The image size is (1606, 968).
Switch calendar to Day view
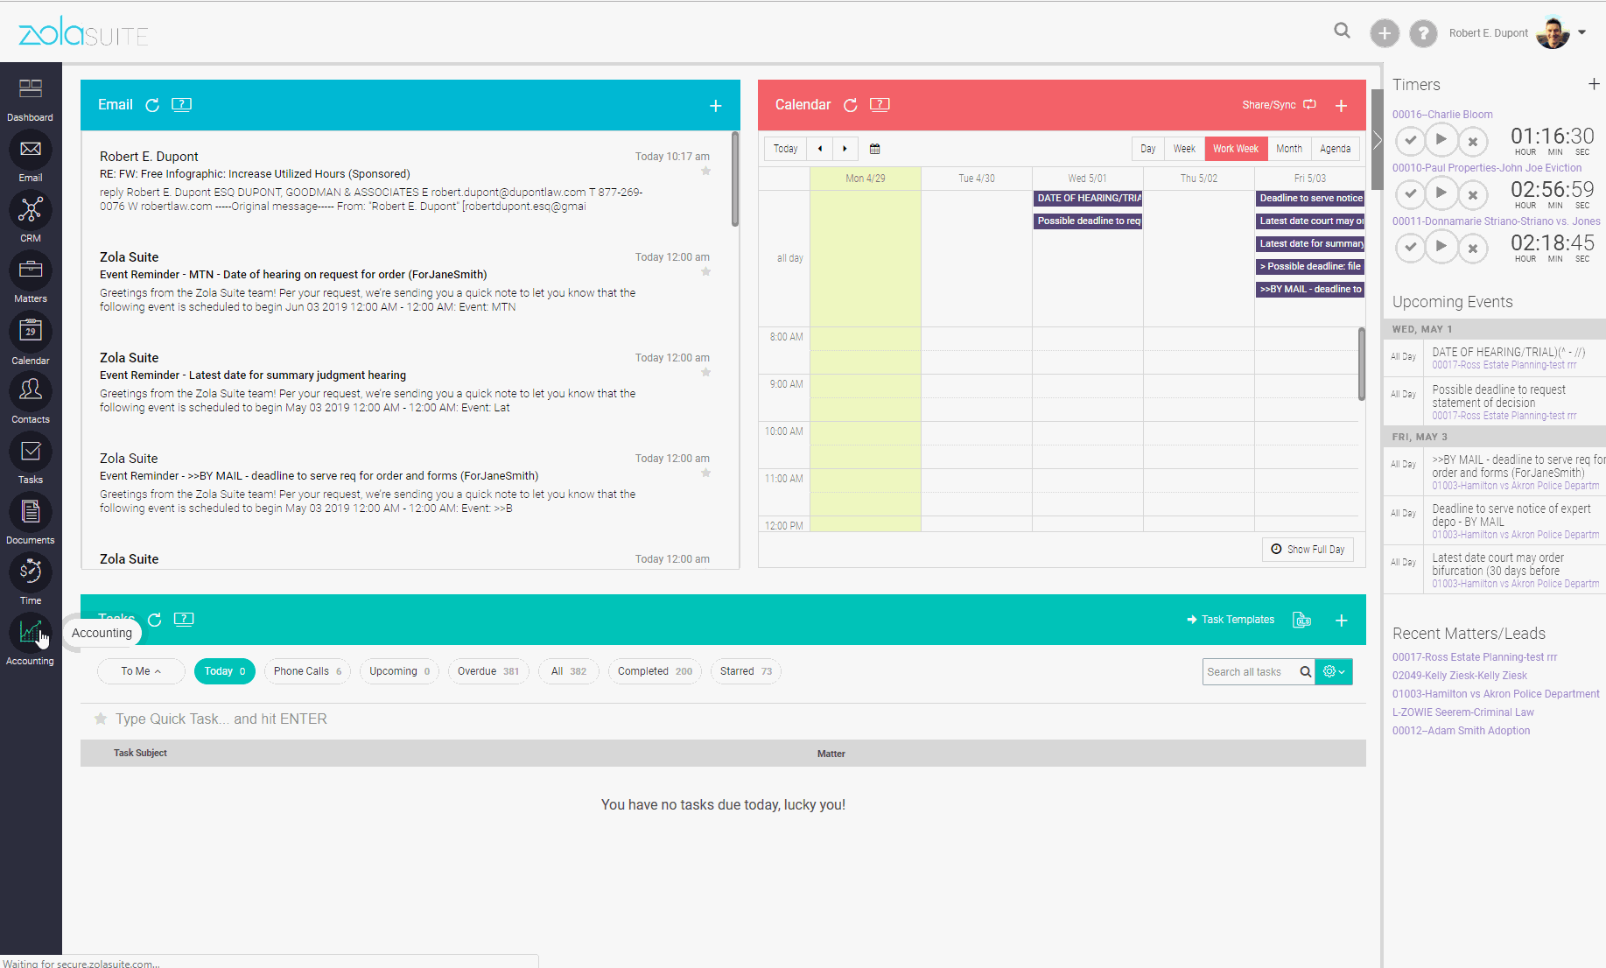[1148, 149]
